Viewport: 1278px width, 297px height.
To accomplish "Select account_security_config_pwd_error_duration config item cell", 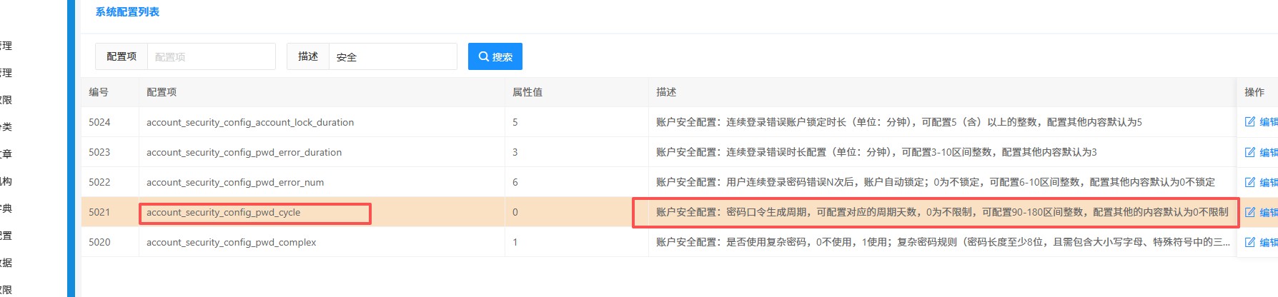I will [x=244, y=152].
